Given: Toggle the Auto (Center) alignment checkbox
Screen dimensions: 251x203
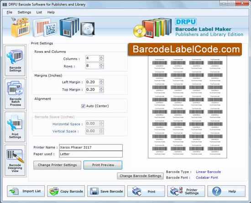Looking at the screenshot, I should point(83,106).
